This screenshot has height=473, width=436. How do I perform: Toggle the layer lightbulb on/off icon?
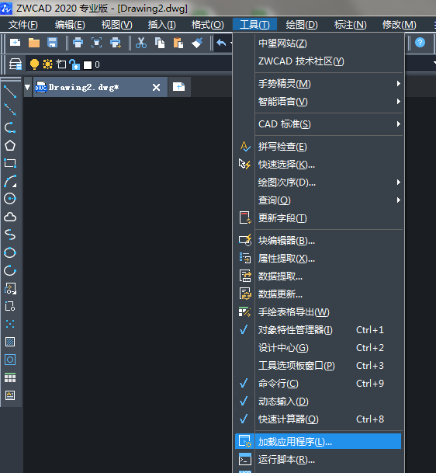point(34,64)
